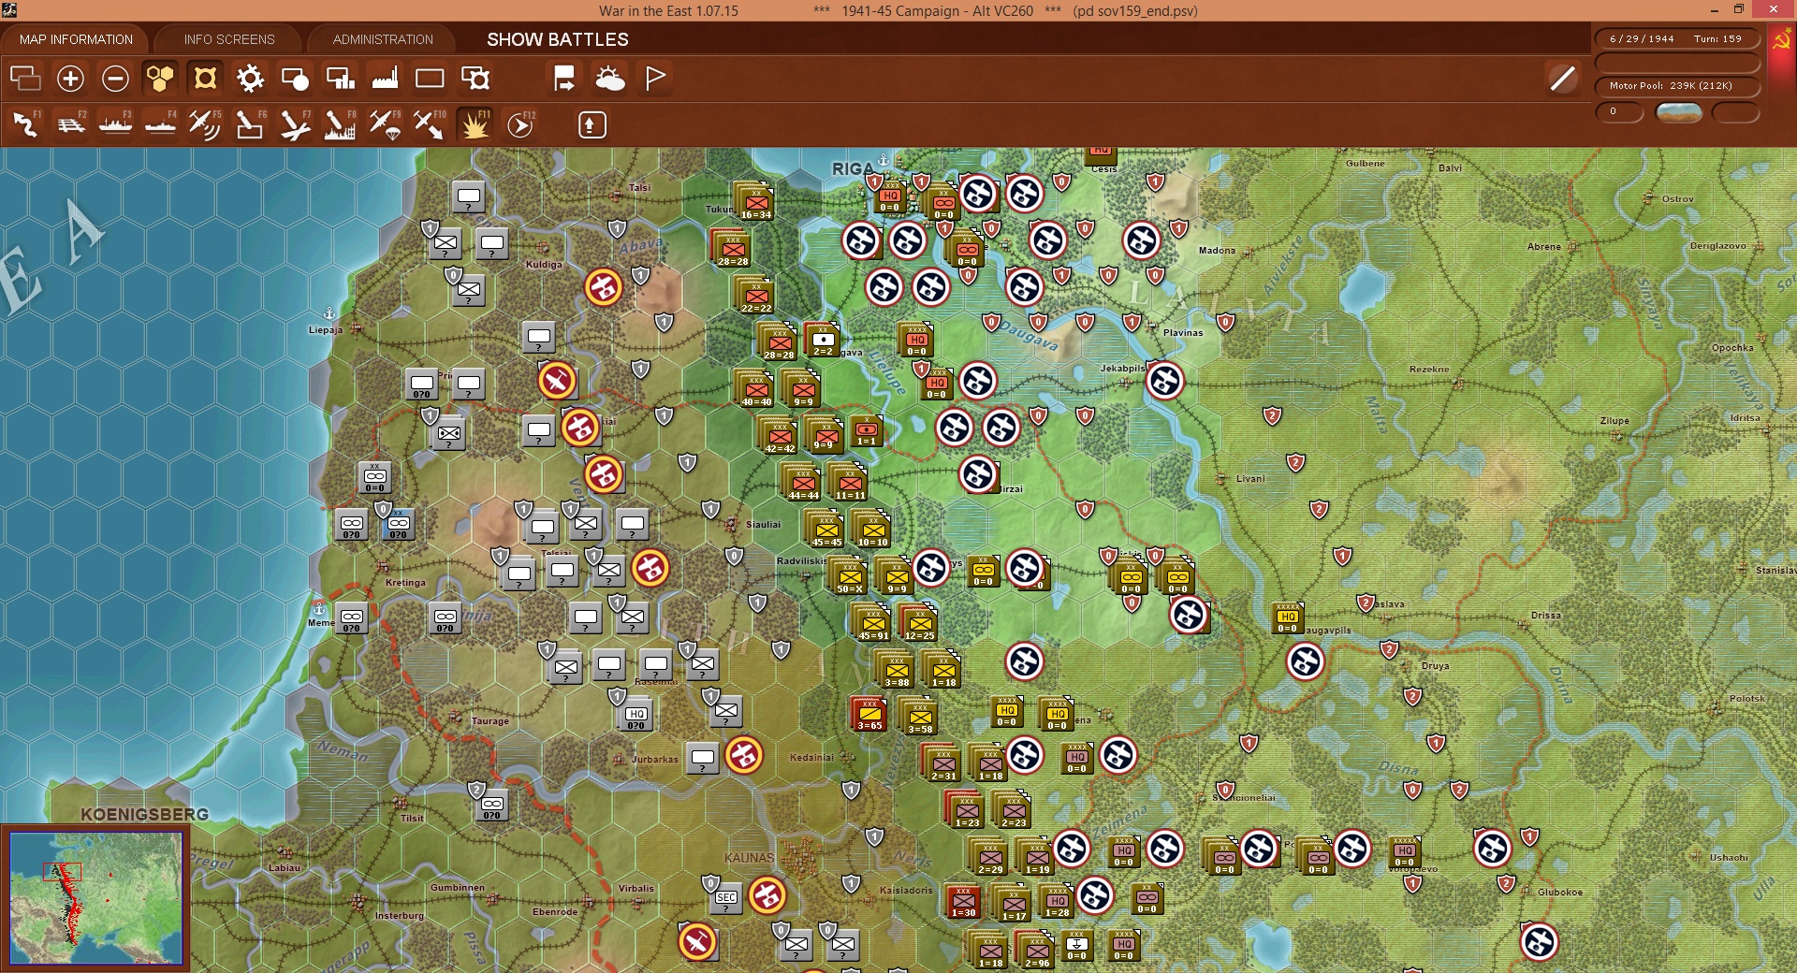Select the unit counter labeled 22=22
This screenshot has height=973, width=1797.
pyautogui.click(x=755, y=297)
